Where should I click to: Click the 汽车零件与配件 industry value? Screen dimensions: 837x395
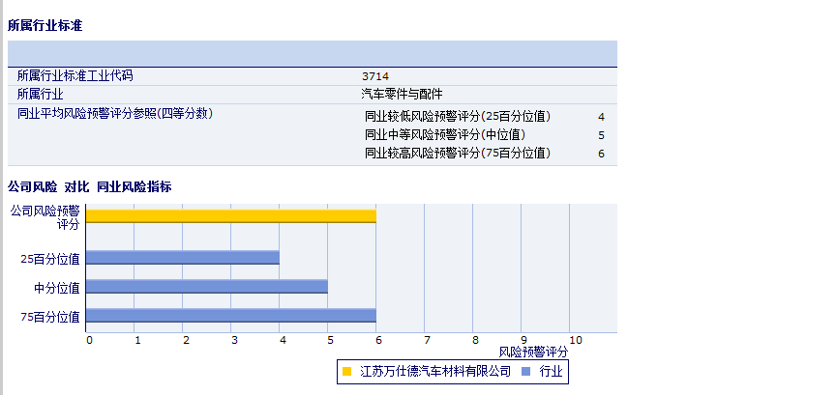coord(402,94)
